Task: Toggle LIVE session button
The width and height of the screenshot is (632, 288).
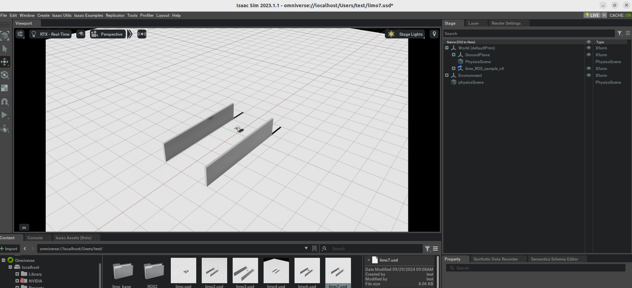Action: 592,15
